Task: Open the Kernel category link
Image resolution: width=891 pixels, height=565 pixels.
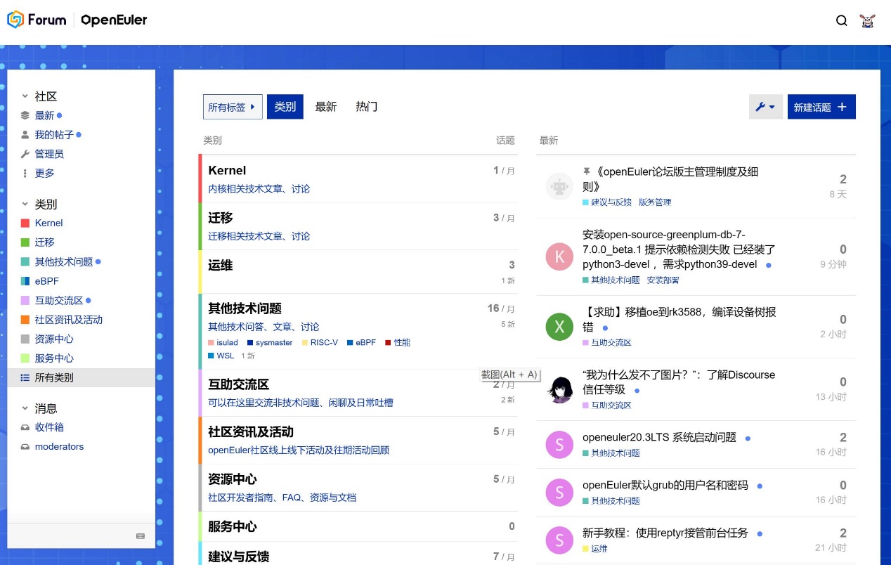Action: click(227, 171)
